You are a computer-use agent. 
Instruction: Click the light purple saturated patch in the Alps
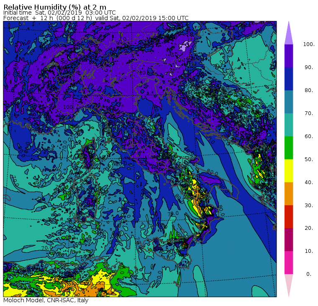185,46
